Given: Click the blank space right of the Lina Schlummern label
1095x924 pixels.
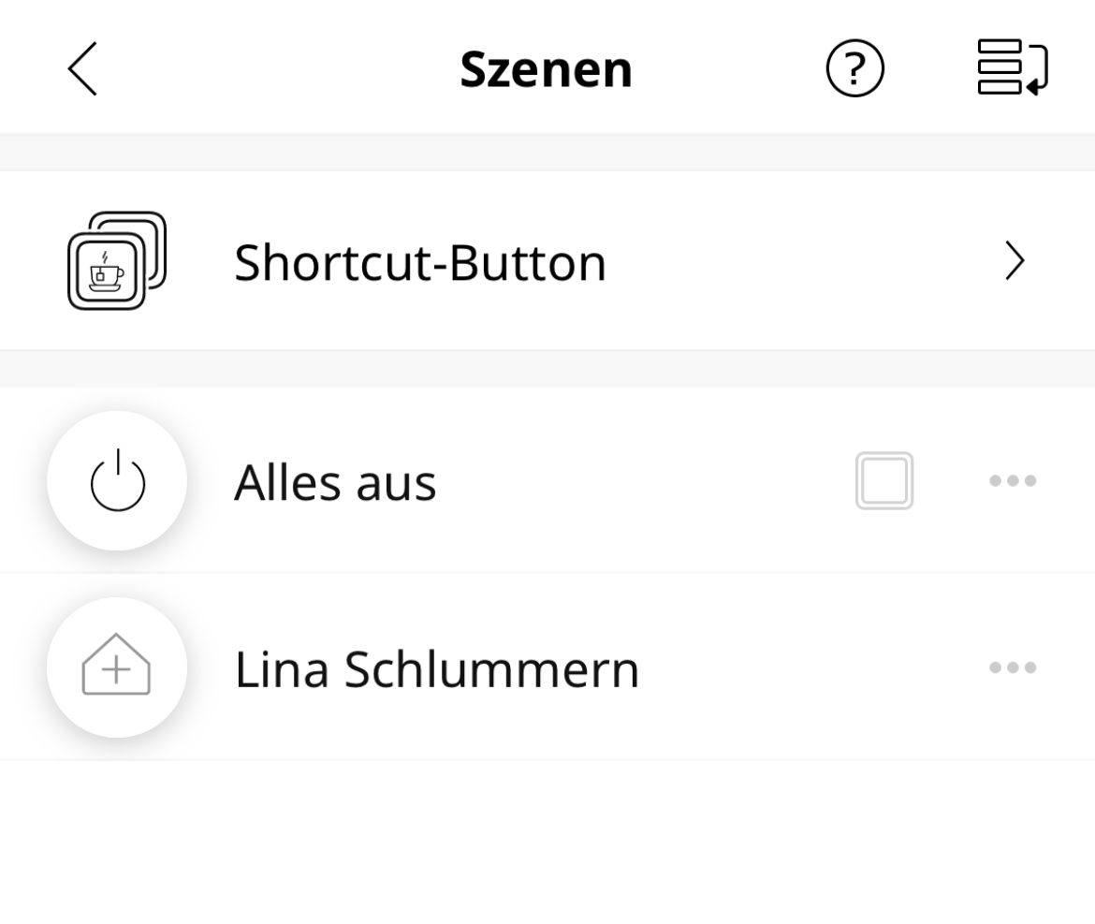Looking at the screenshot, I should coord(805,669).
